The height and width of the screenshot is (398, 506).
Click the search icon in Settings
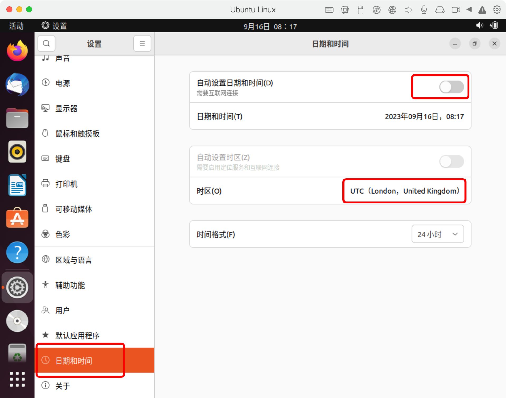coord(46,43)
